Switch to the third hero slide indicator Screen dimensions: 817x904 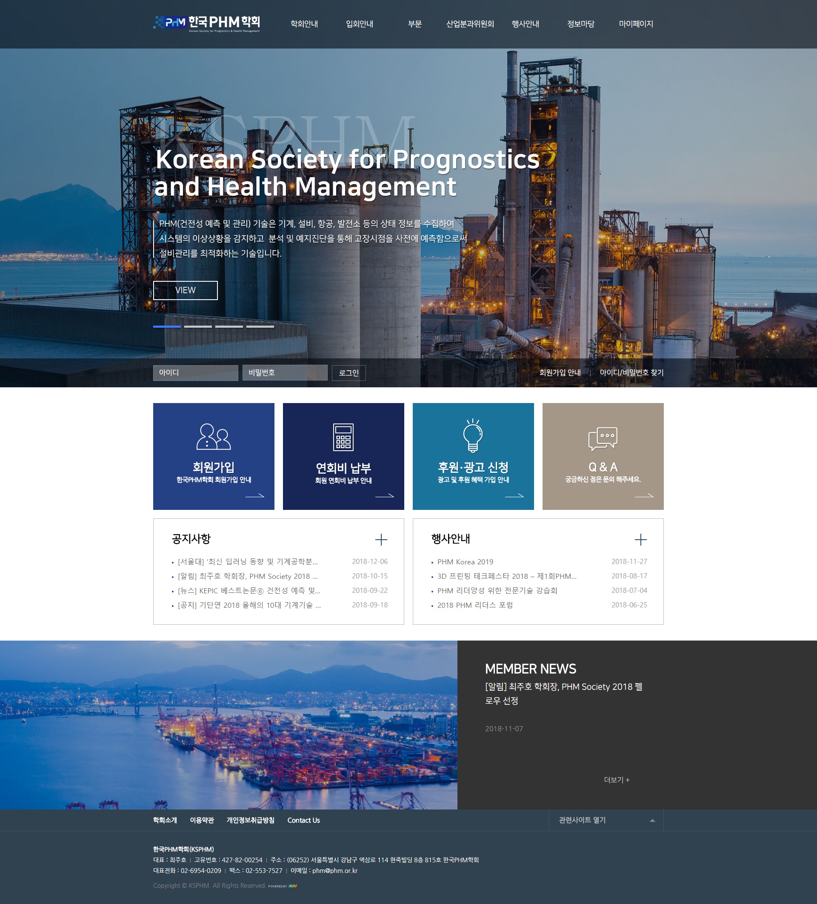coord(229,326)
